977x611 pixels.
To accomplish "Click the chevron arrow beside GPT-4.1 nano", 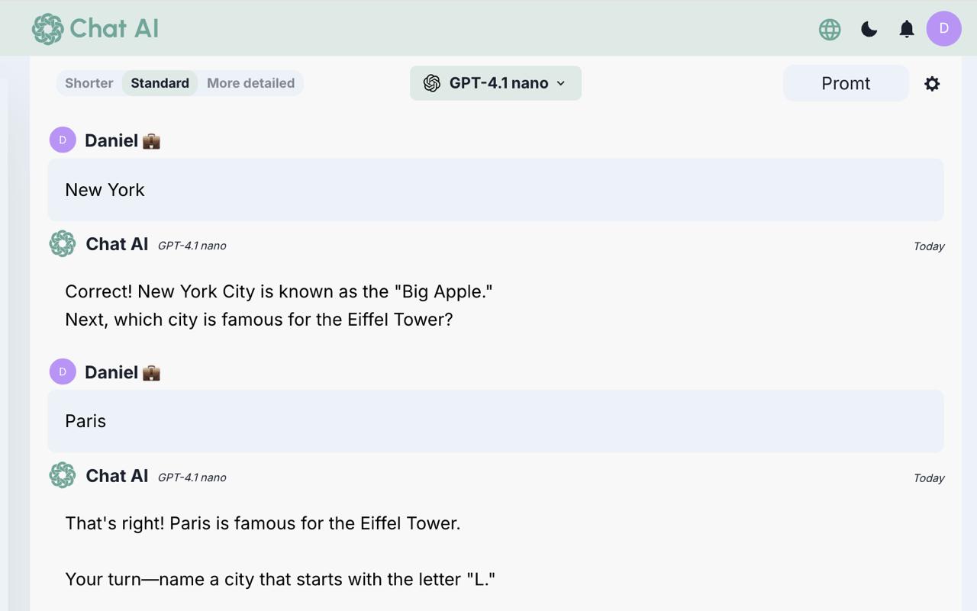I will [x=561, y=83].
